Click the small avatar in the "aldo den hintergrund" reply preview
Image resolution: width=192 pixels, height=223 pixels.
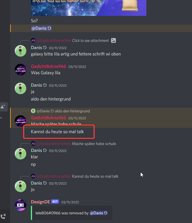[33, 111]
